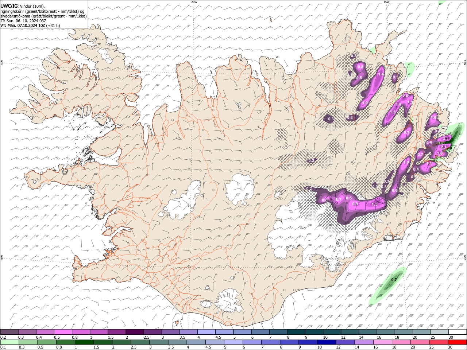467x350 pixels.
Task: Click the '2.0' snowfall value on the map
Action: tap(405, 96)
